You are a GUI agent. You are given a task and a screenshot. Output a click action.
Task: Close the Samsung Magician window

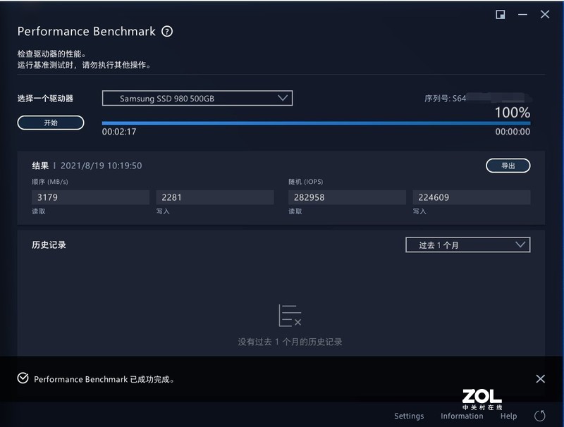pyautogui.click(x=545, y=14)
